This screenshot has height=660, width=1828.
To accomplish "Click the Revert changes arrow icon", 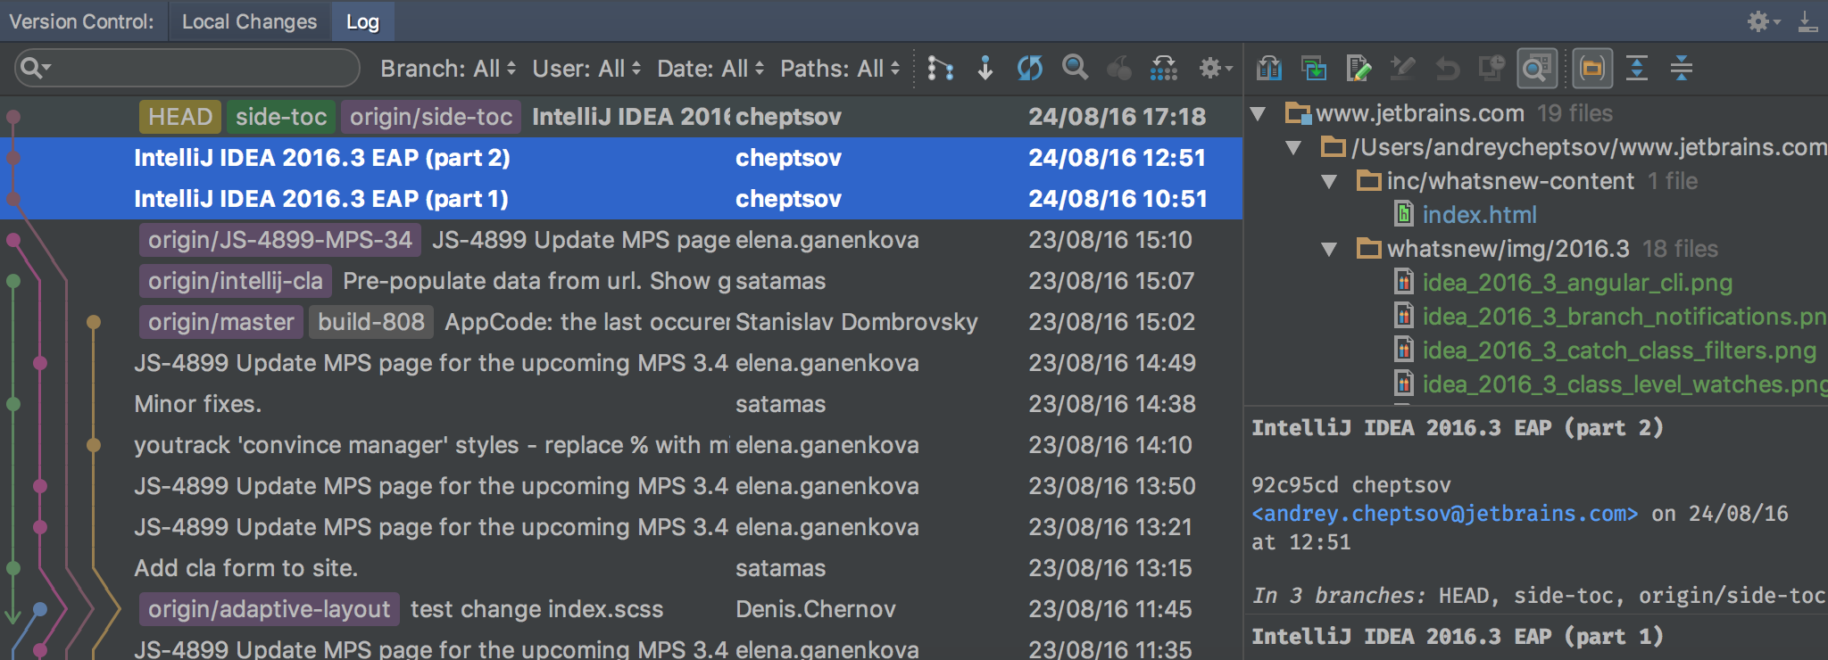I will (x=1448, y=69).
